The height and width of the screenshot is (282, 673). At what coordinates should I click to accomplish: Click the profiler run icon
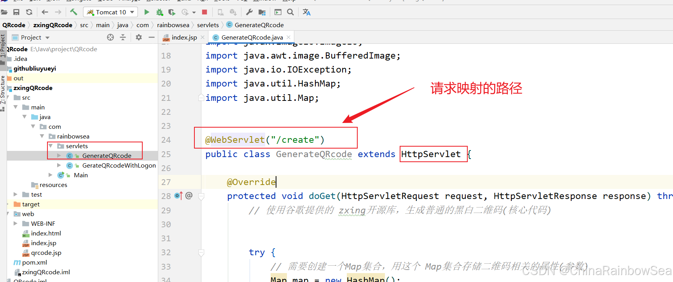pyautogui.click(x=185, y=12)
